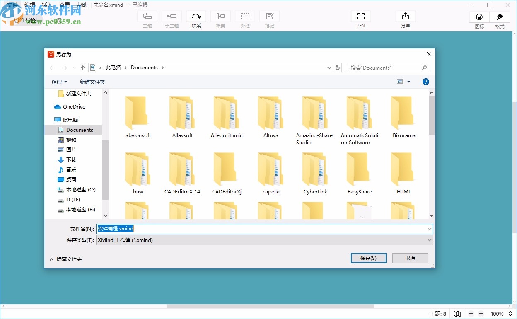517x319 pixels.
Task: Select the CyberLink folder
Action: click(315, 174)
